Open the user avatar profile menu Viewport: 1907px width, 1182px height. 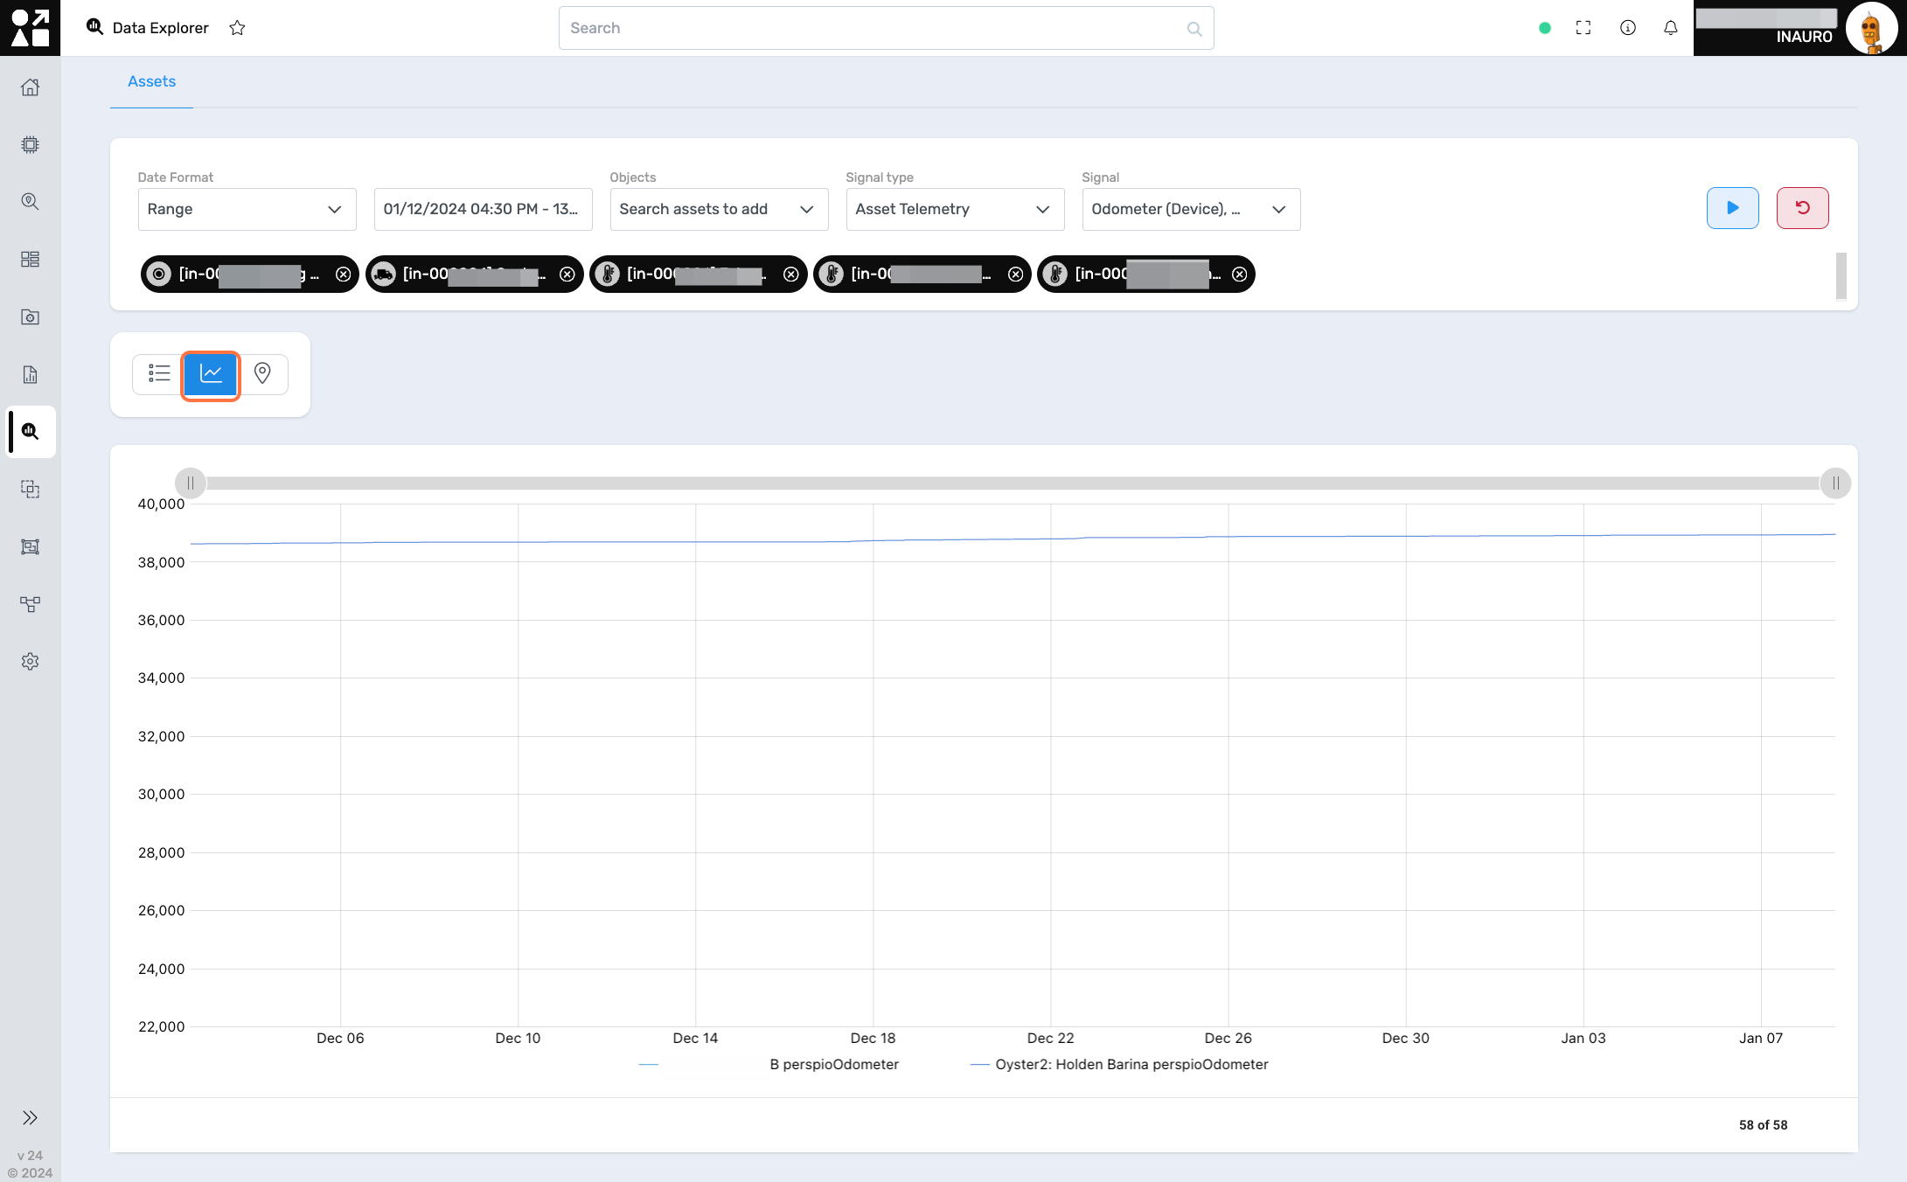pos(1871,29)
